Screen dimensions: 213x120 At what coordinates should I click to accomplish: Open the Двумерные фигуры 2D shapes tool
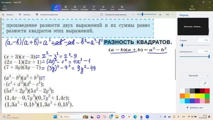point(66,8)
